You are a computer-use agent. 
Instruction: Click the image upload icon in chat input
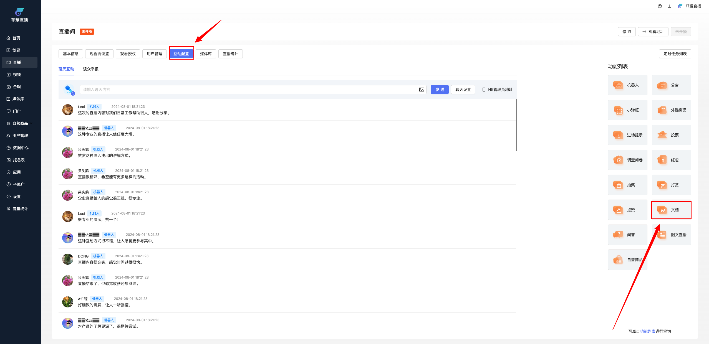click(x=422, y=90)
